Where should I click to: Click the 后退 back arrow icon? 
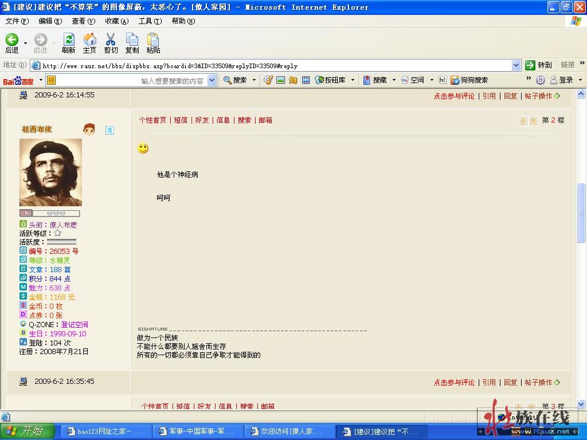[x=12, y=40]
